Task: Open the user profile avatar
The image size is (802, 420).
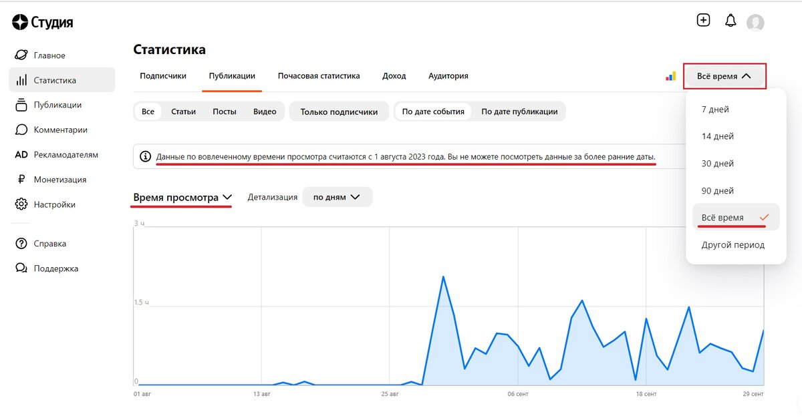Action: point(755,23)
